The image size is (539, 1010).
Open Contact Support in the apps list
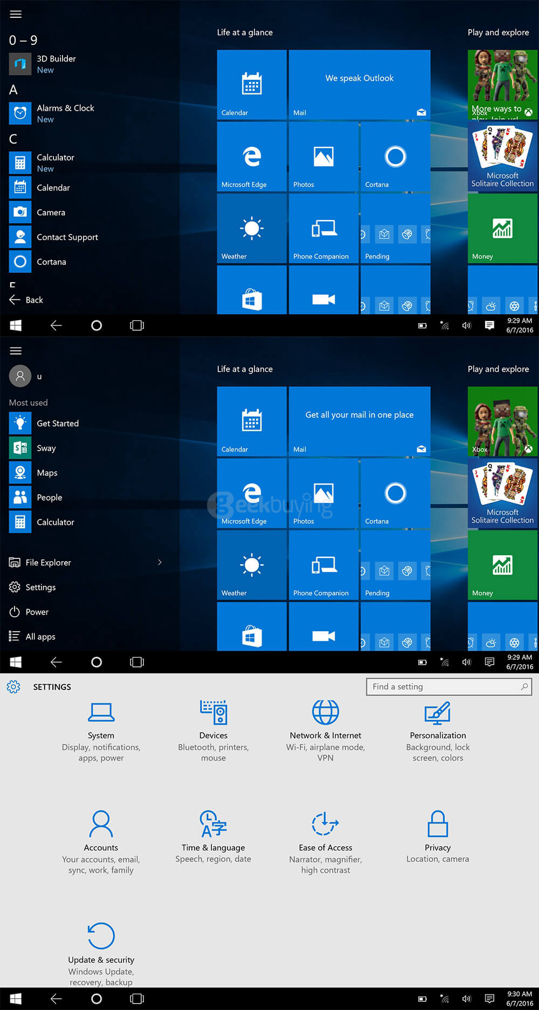(67, 237)
